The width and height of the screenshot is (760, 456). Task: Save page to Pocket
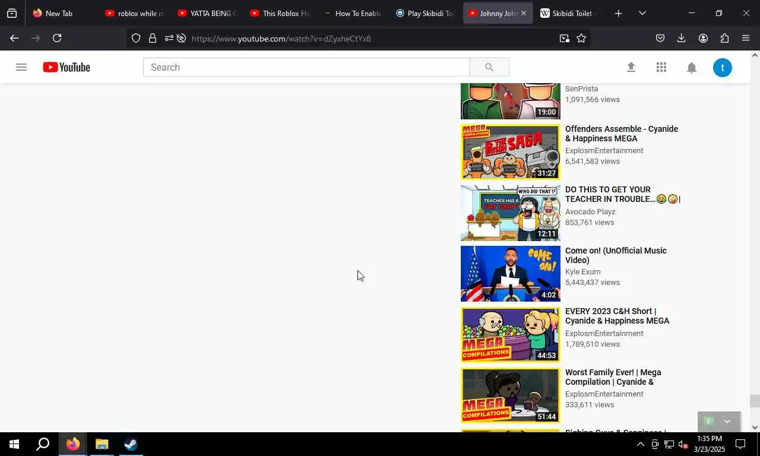660,38
